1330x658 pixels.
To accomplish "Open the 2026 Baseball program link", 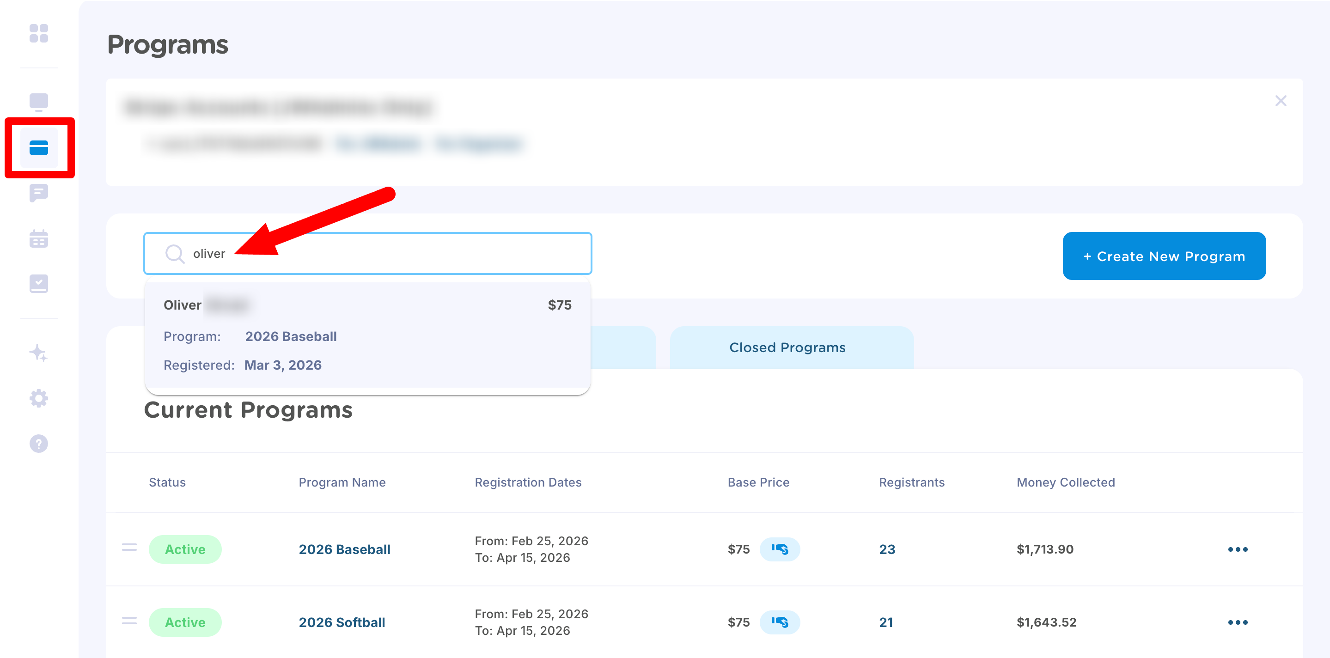I will [344, 549].
